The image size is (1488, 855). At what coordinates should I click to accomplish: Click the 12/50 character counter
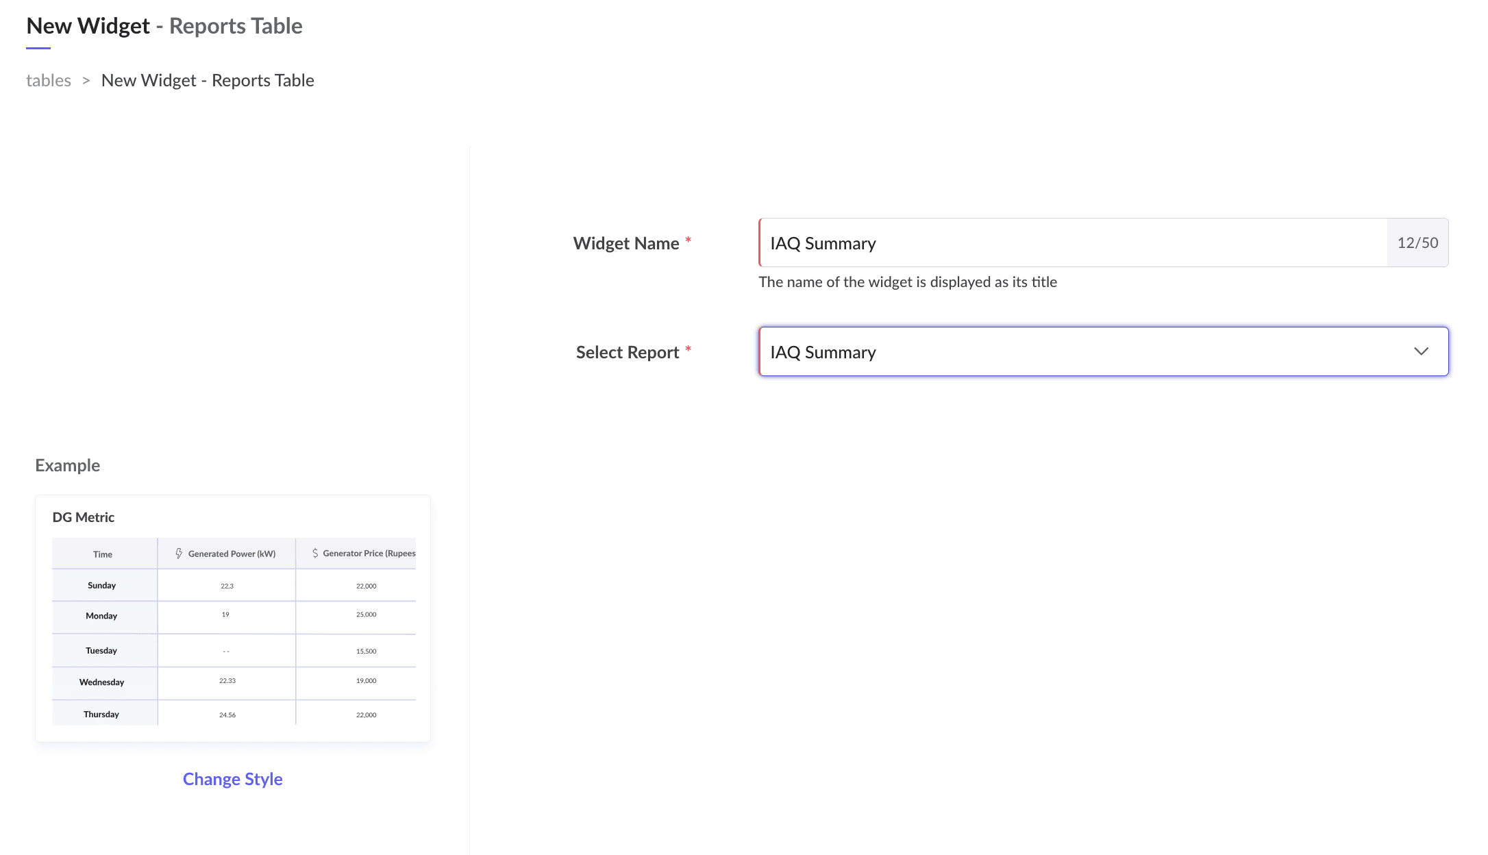[x=1417, y=243]
